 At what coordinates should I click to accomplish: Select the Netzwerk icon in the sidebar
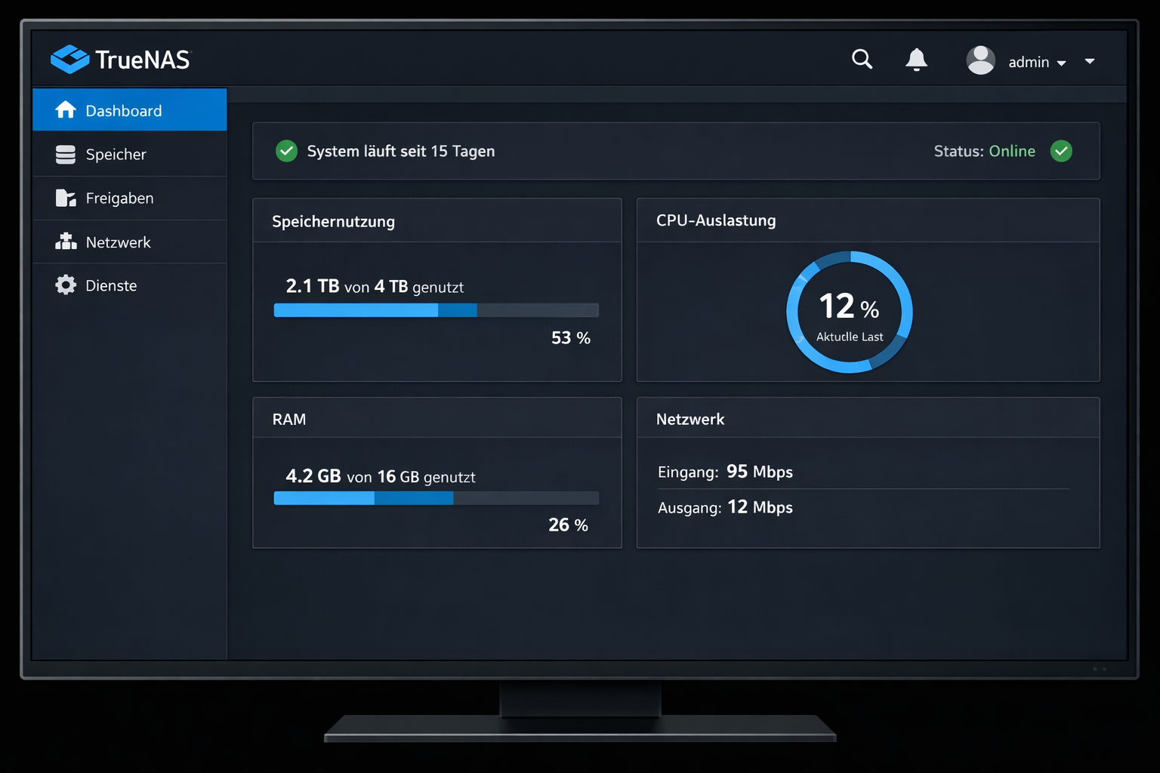point(65,242)
